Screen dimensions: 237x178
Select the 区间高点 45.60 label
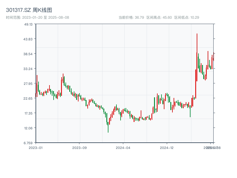159,18
